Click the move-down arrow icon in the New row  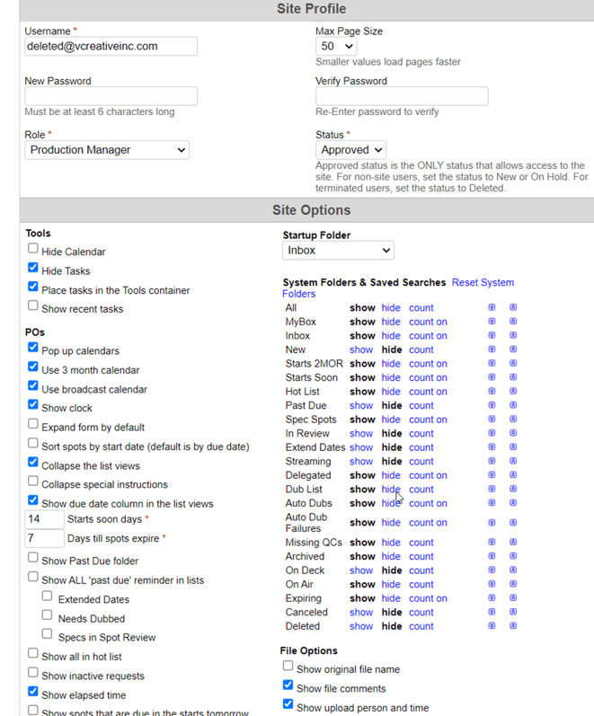click(x=492, y=349)
